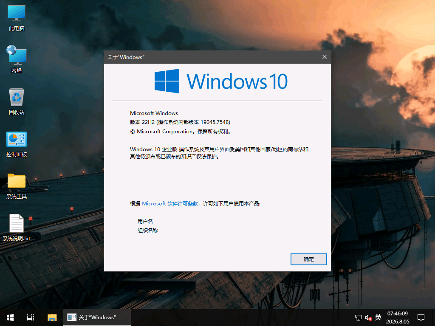Select the 此电脑 desktop icon
This screenshot has height=326, width=435.
(17, 17)
